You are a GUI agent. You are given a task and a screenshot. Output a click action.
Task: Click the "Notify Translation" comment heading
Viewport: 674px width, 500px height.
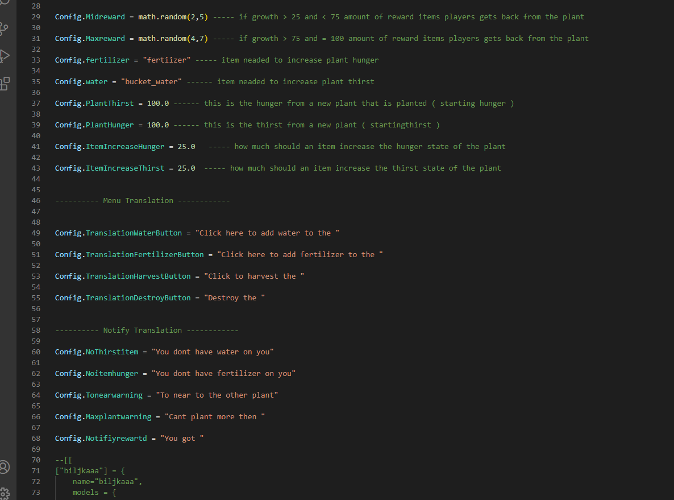click(x=142, y=330)
